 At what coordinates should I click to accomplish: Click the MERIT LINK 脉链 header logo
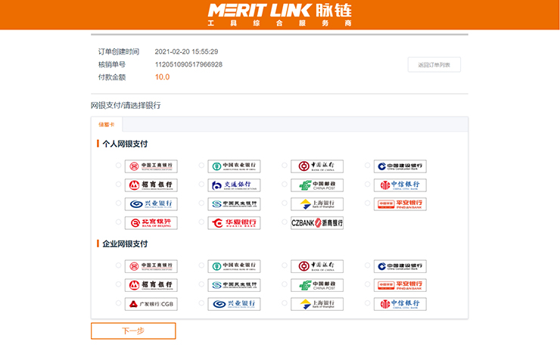(x=280, y=15)
